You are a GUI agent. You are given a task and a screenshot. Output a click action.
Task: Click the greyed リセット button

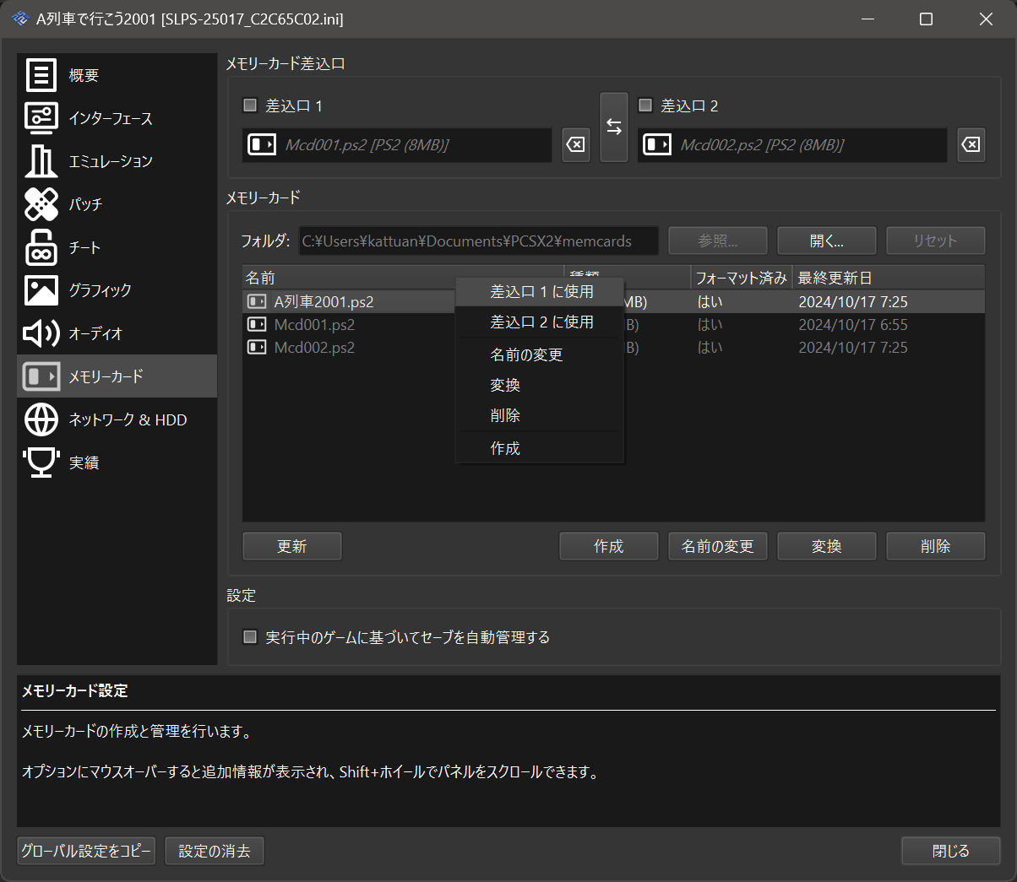pos(936,241)
